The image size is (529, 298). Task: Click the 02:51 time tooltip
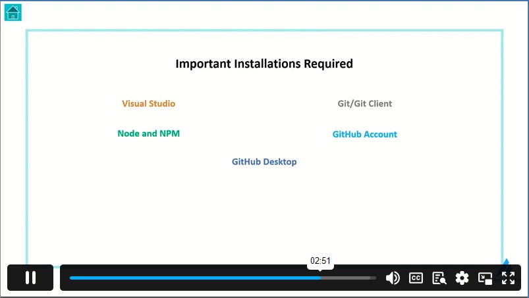point(320,261)
